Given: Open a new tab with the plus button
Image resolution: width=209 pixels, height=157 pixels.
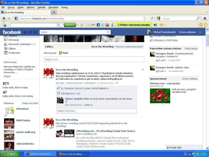Looking at the screenshot, I should (54, 12).
